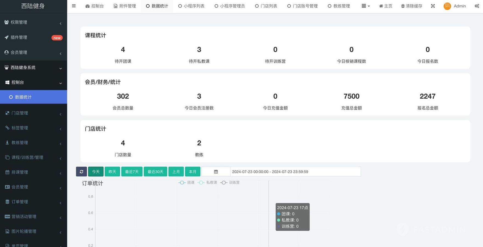Viewport: 483px width, 247px height.
Task: Filter orders by 最近7天
Action: (x=132, y=172)
